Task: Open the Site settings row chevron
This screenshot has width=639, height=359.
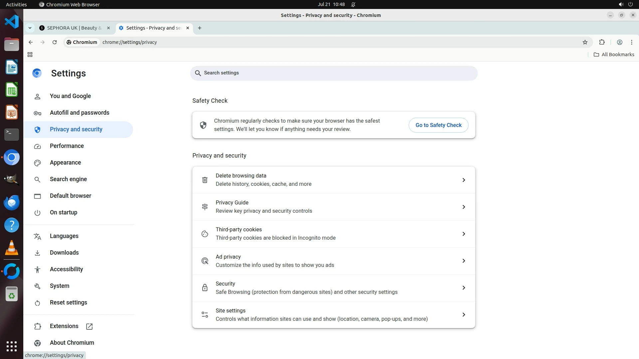Action: coord(463,314)
